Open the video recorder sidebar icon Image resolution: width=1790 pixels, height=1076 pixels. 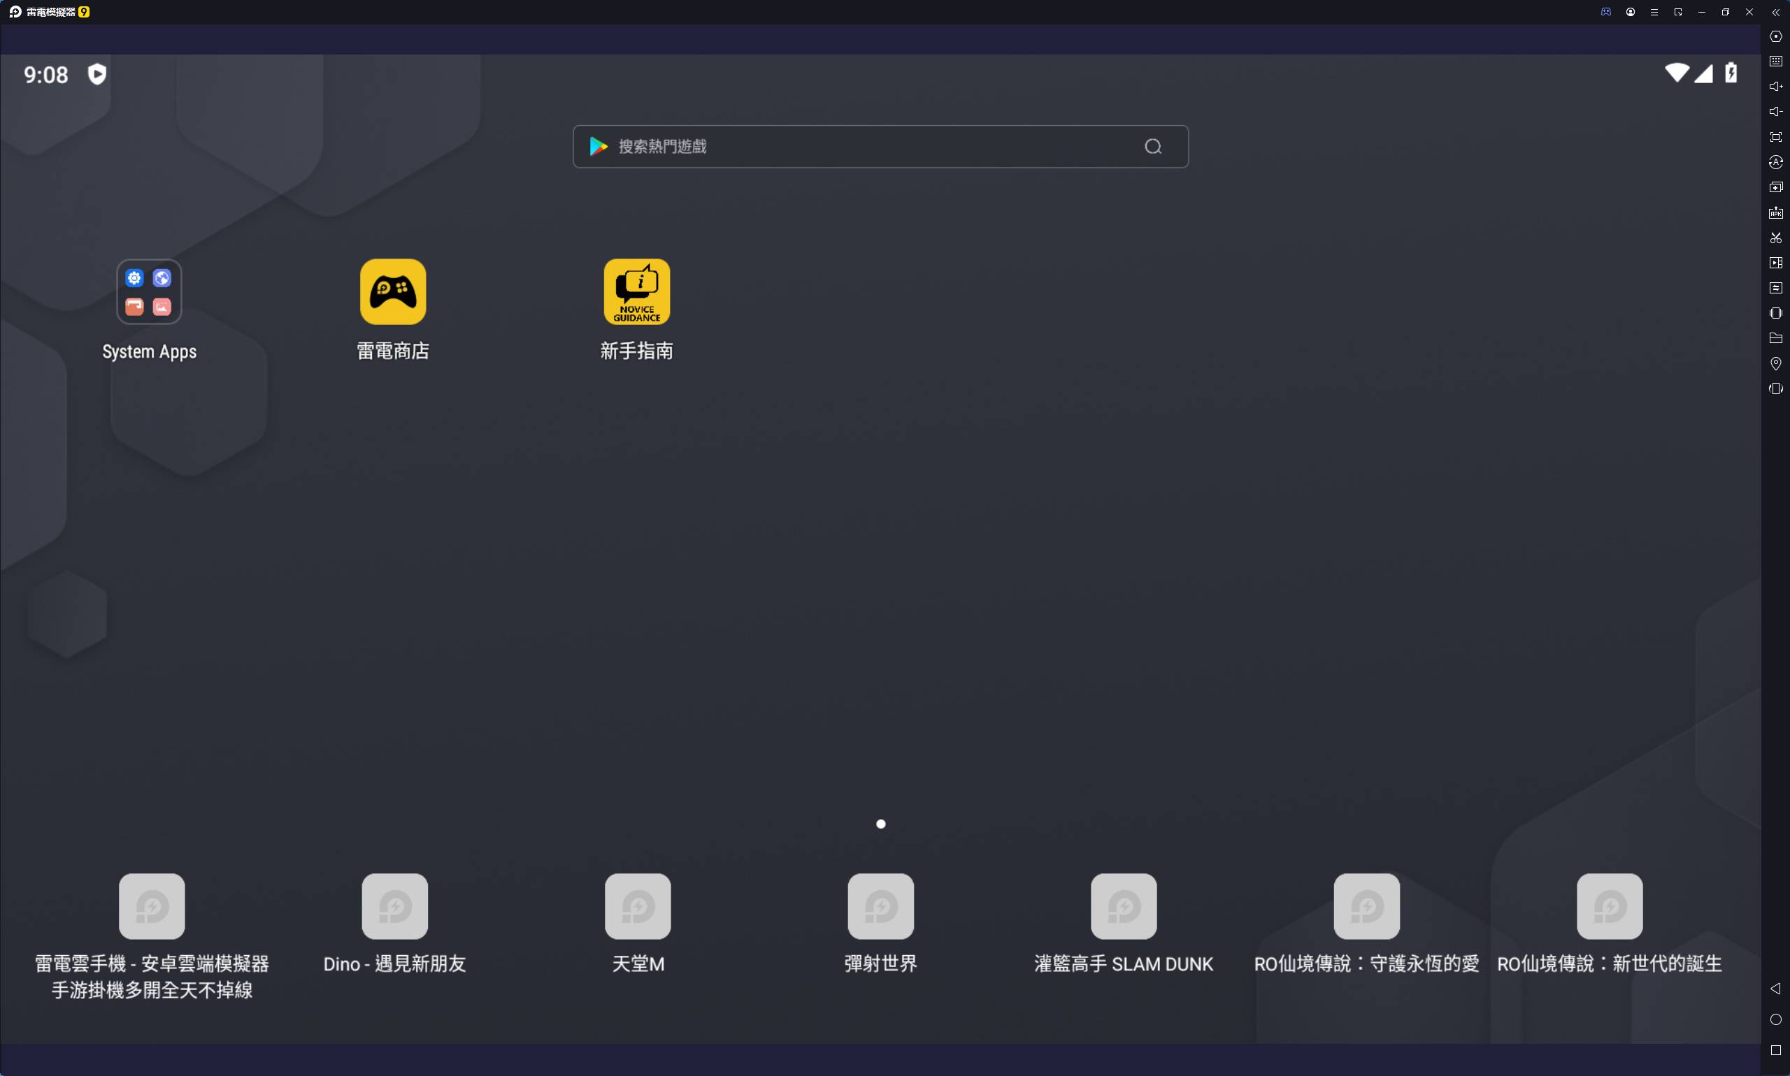(1775, 263)
